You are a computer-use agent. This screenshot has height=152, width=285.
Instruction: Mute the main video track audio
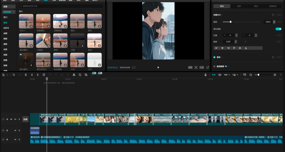(15, 119)
